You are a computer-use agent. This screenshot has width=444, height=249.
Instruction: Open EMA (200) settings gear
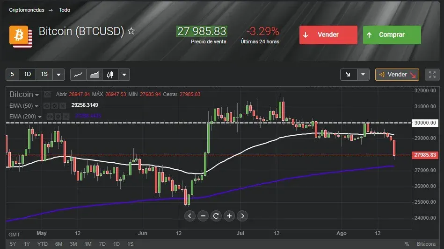(58, 116)
